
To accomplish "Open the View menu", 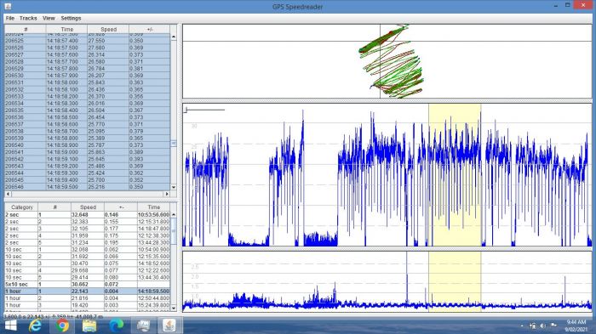I will pos(49,18).
